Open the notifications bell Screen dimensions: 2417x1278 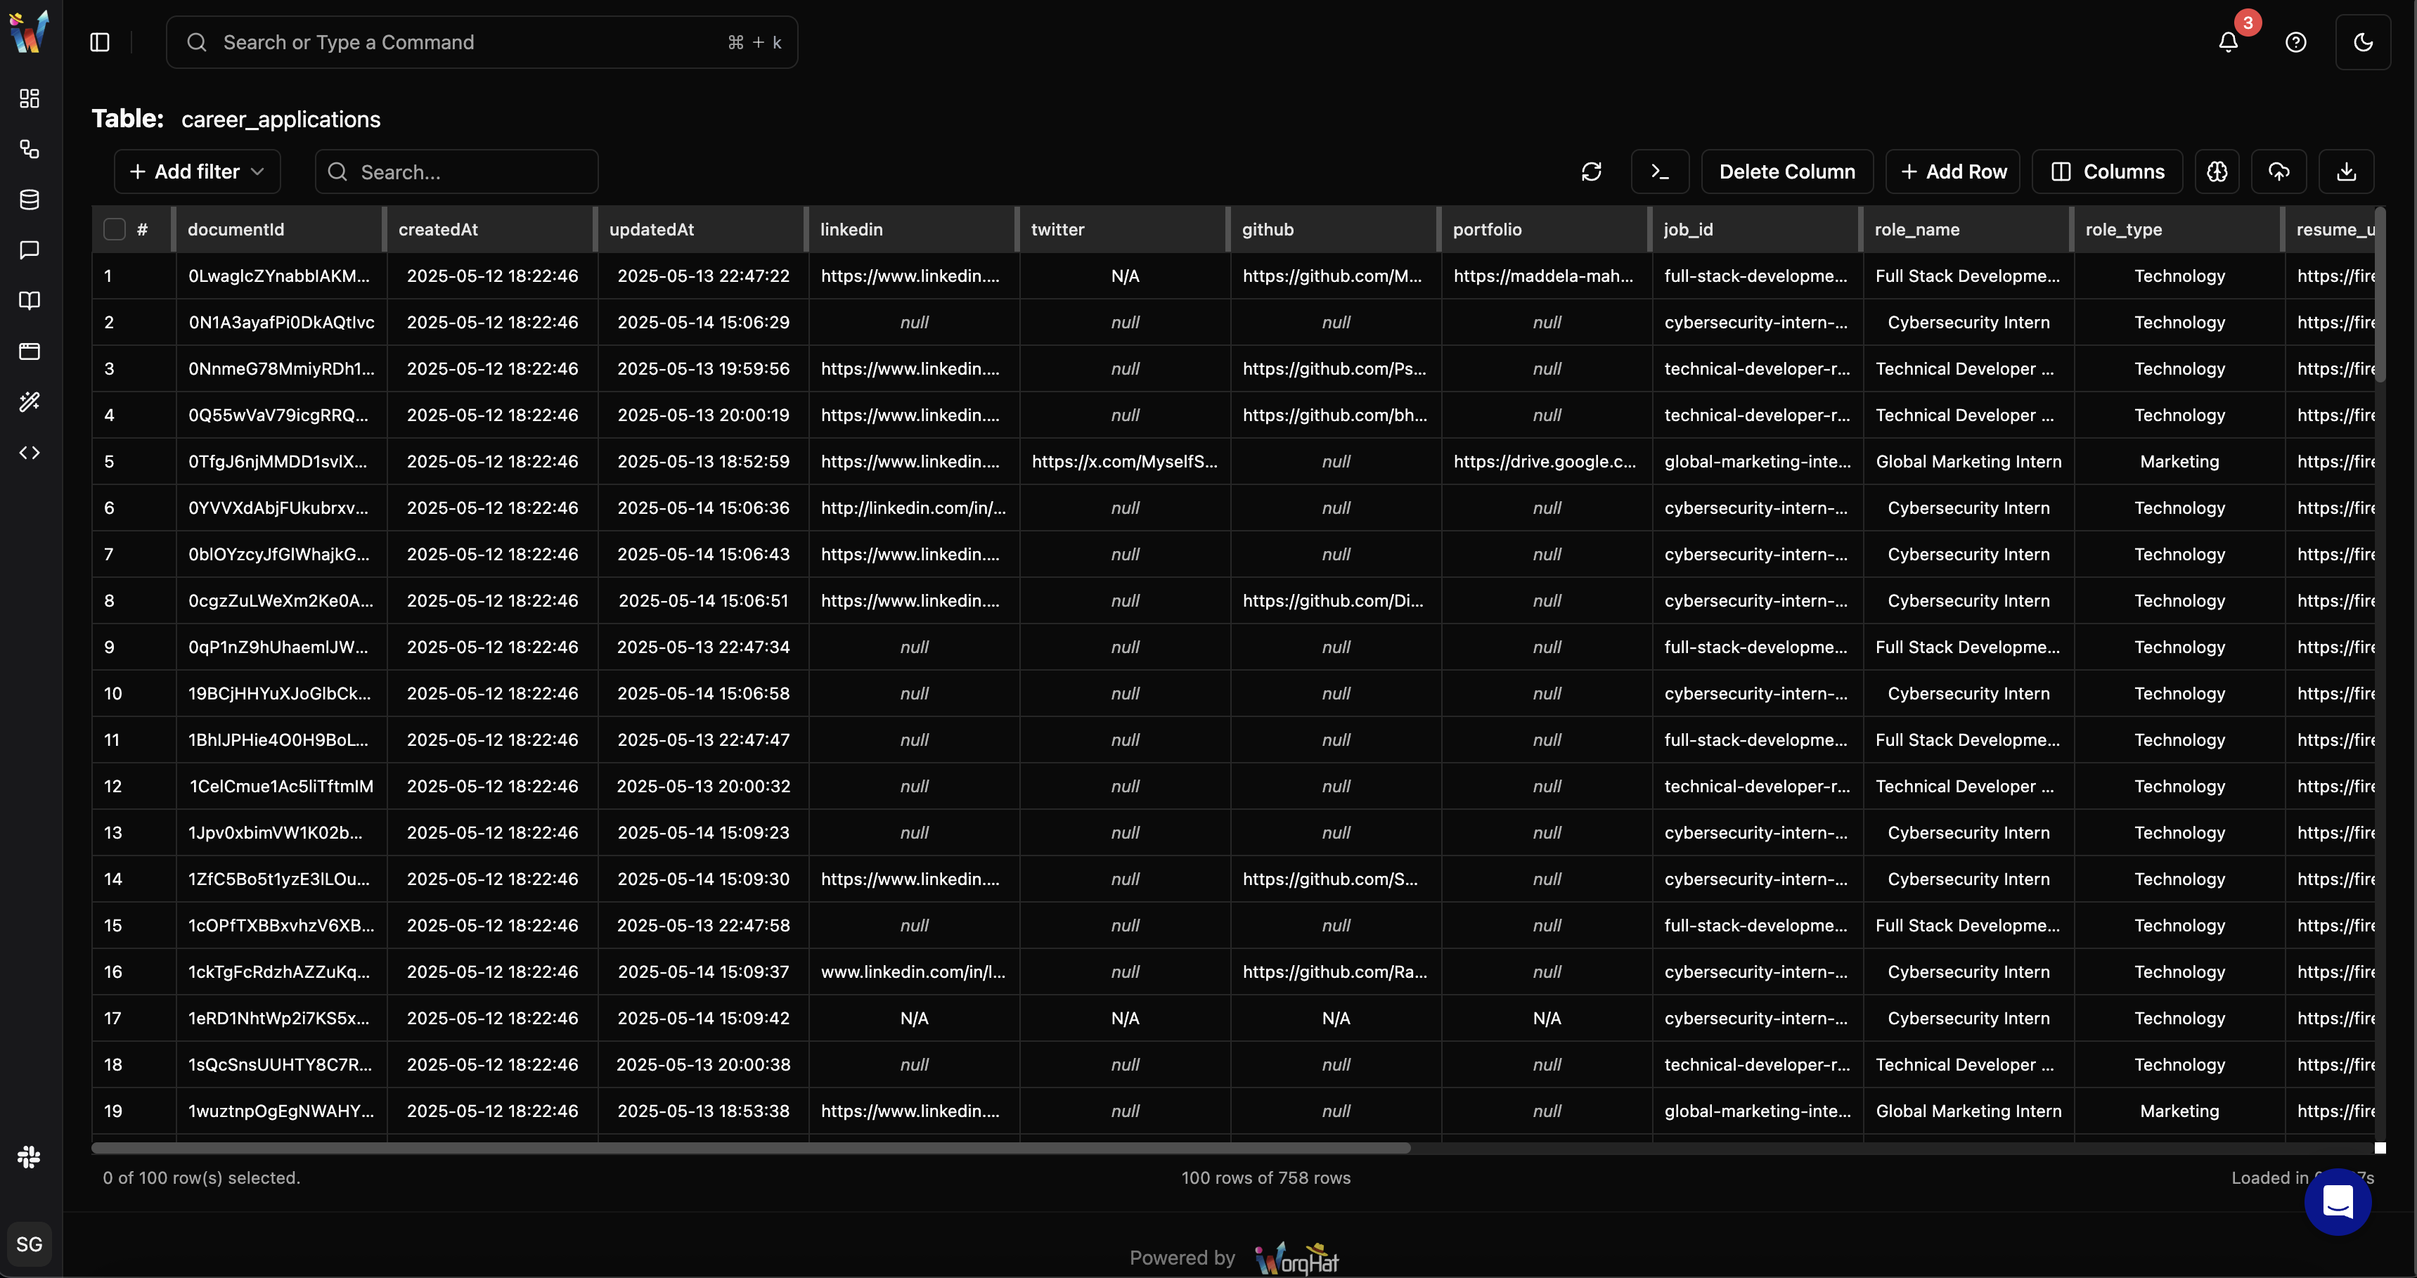pyautogui.click(x=2229, y=42)
